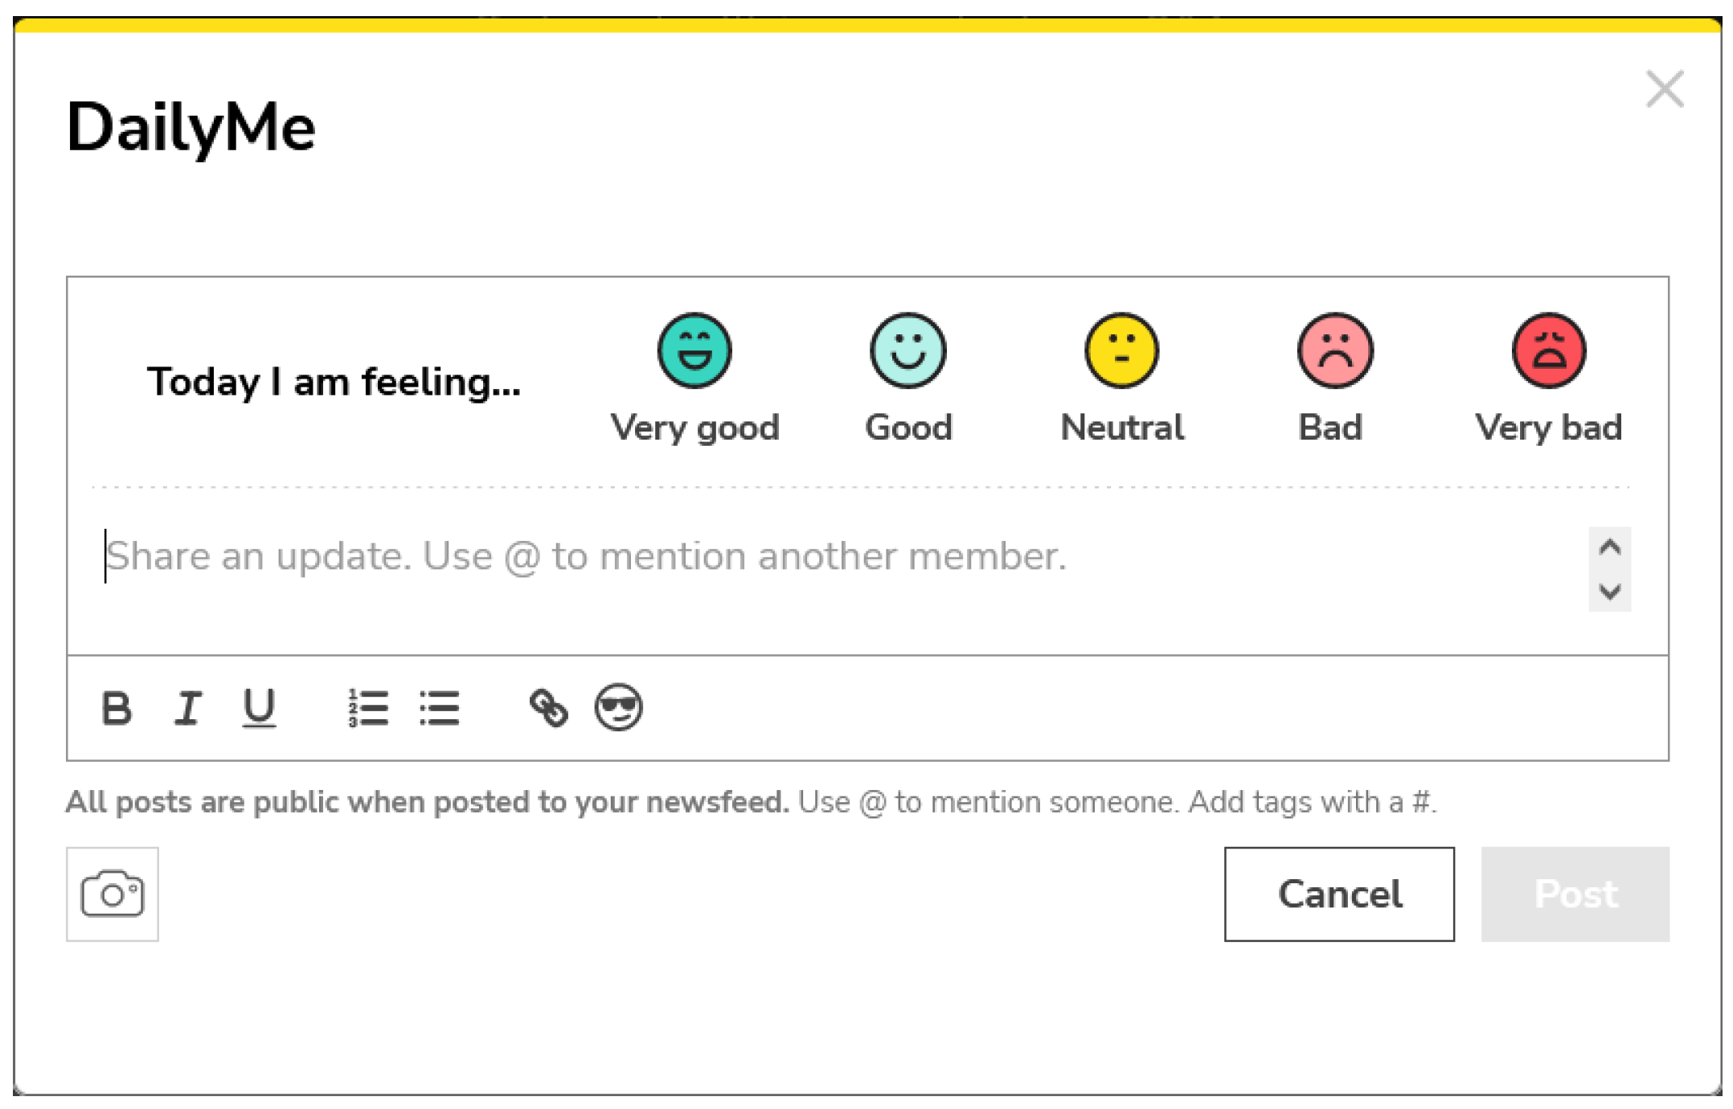This screenshot has height=1109, width=1733.
Task: Pick the Bad mood face
Action: point(1335,351)
